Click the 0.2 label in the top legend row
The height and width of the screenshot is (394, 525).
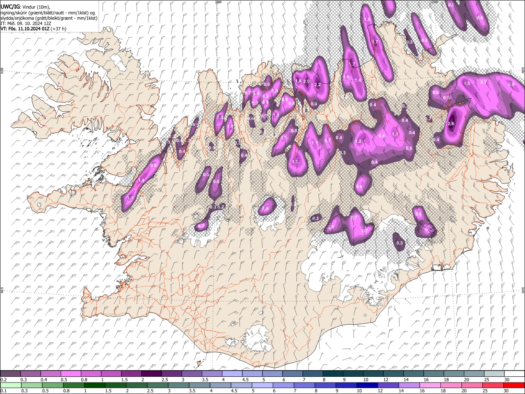3,380
